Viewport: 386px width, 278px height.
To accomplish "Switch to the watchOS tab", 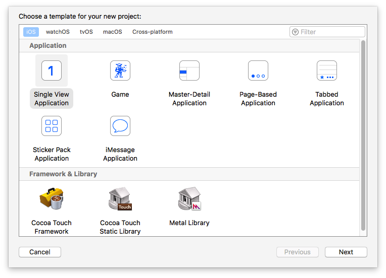I will [x=58, y=32].
